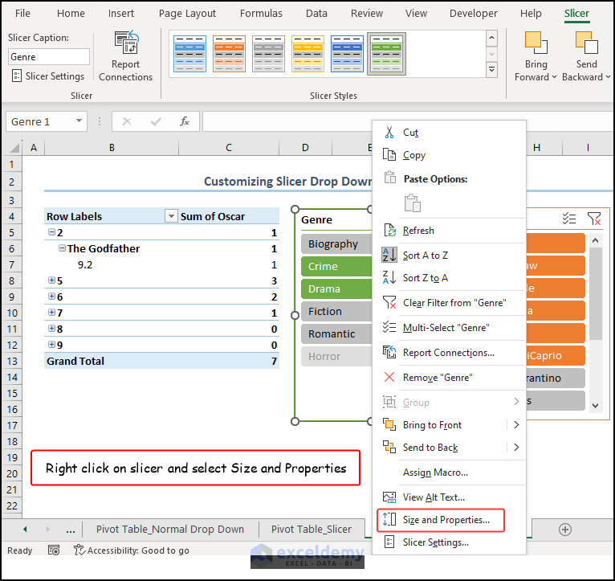Choose Assign Macro menu entry

[x=435, y=473]
